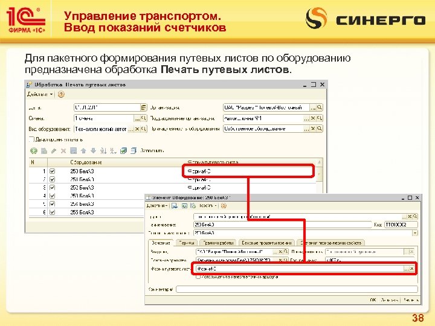Enable the Двухсторонняя печать checkbox
Viewport: 435px width, 326px height.
(31, 139)
